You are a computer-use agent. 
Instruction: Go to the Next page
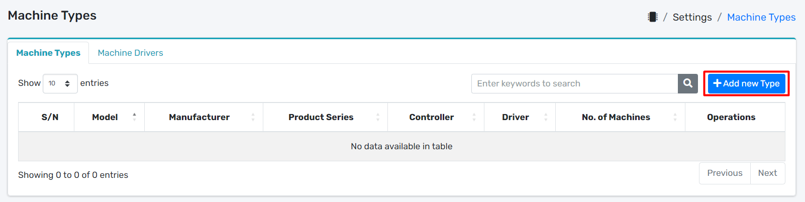[x=767, y=173]
